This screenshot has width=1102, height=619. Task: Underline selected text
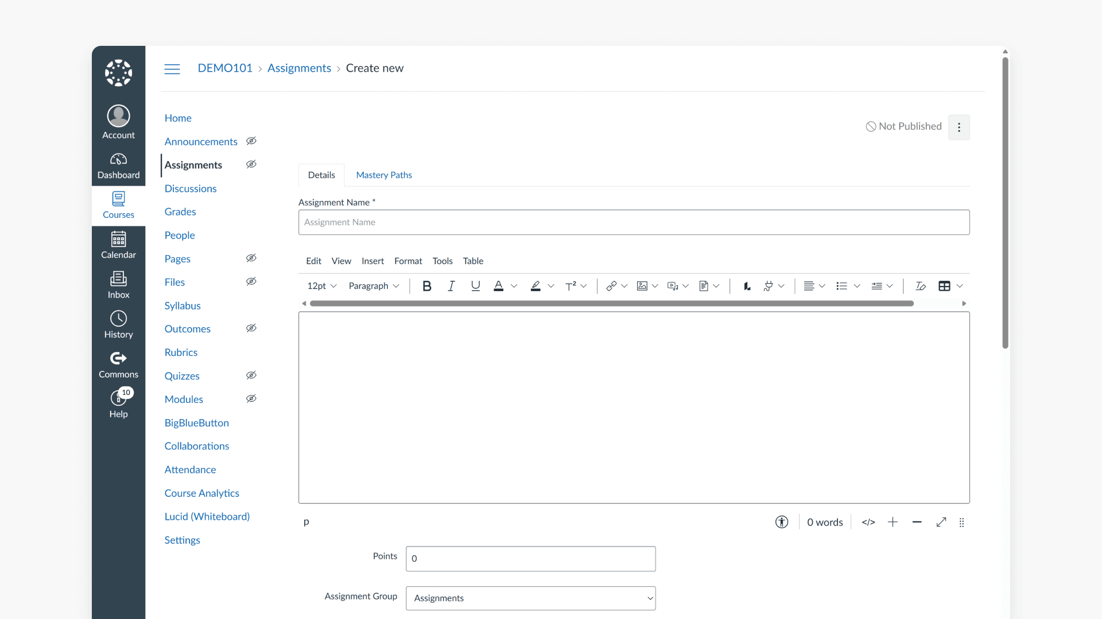click(x=475, y=285)
